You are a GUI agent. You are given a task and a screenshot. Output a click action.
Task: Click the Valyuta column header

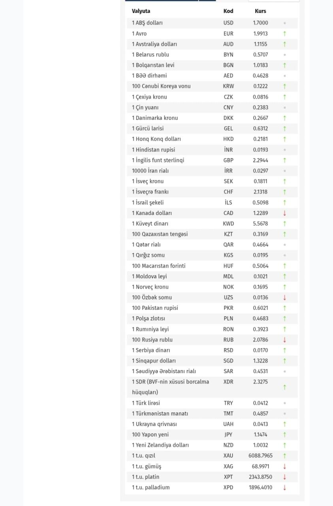tap(141, 11)
